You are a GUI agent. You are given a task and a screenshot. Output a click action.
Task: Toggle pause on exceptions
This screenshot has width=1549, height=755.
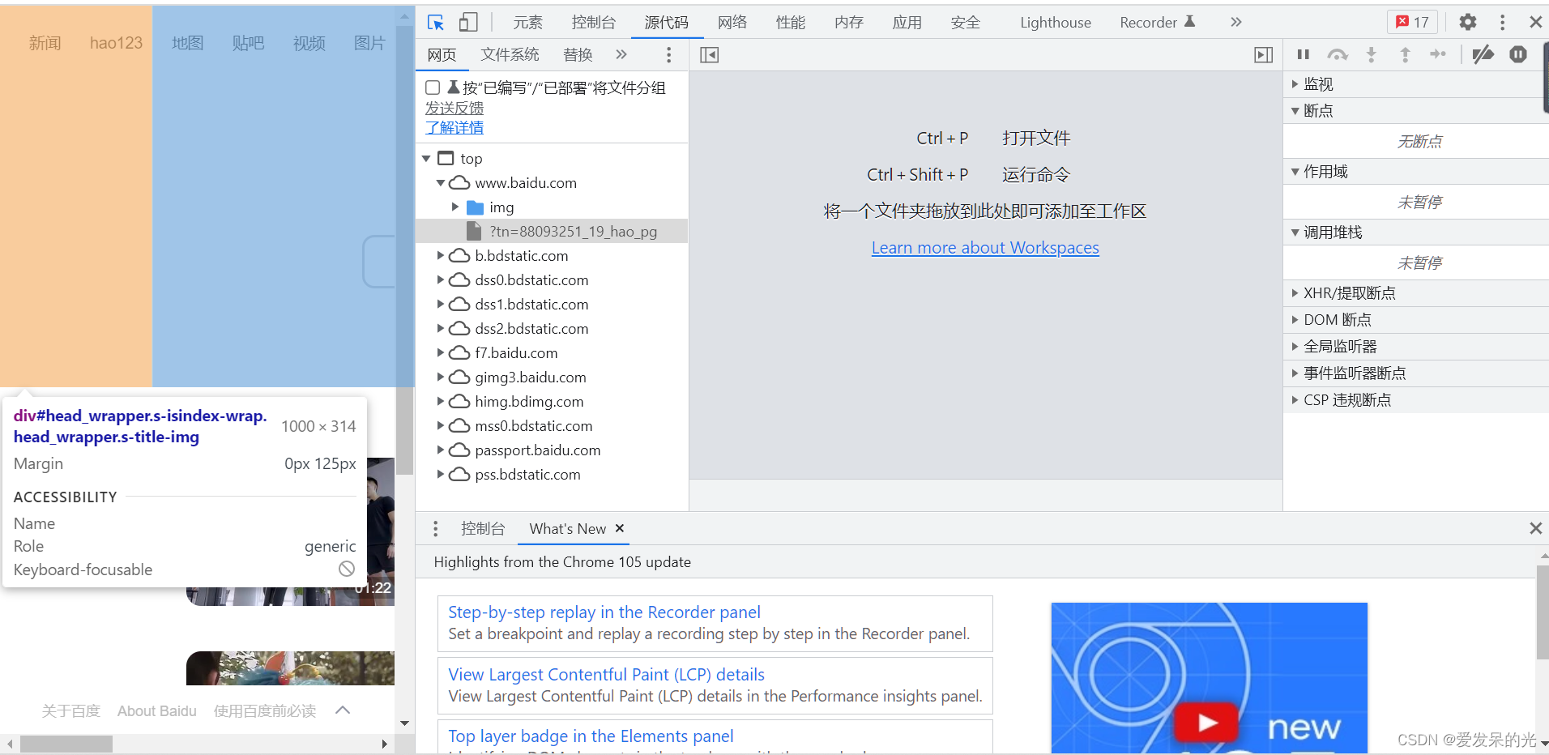(x=1518, y=54)
